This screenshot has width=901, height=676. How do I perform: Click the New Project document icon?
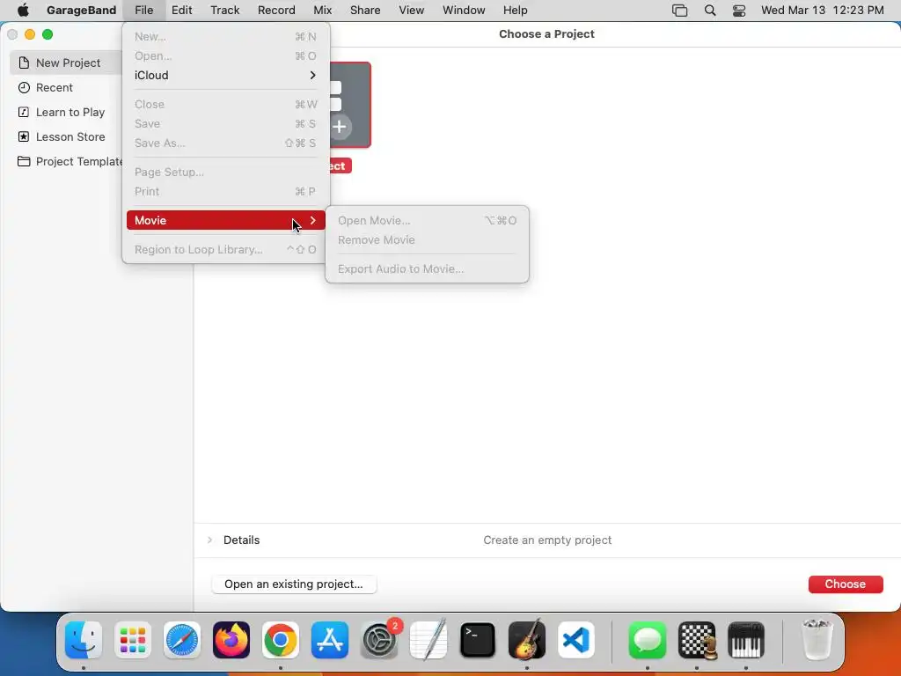(24, 62)
